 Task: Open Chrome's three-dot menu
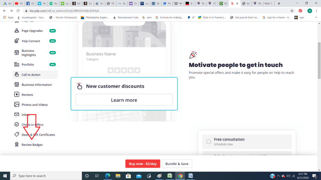(x=316, y=11)
